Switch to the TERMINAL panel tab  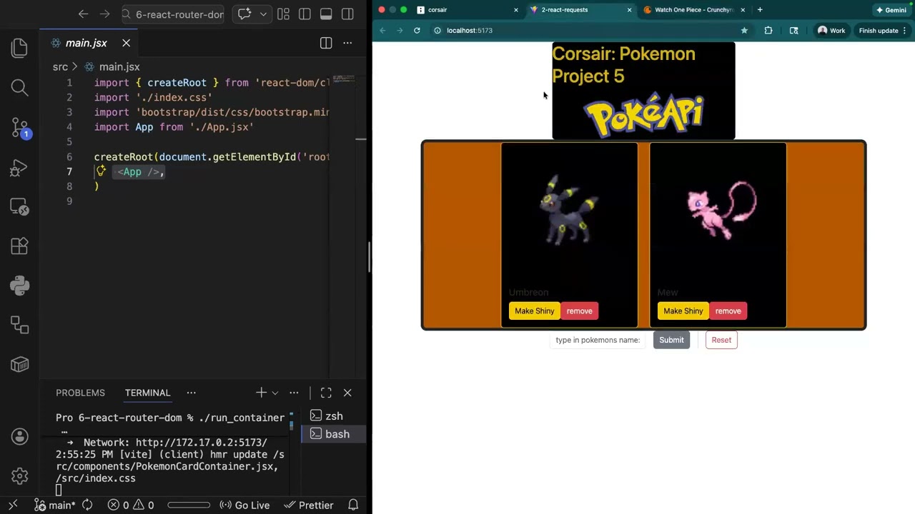tap(147, 393)
